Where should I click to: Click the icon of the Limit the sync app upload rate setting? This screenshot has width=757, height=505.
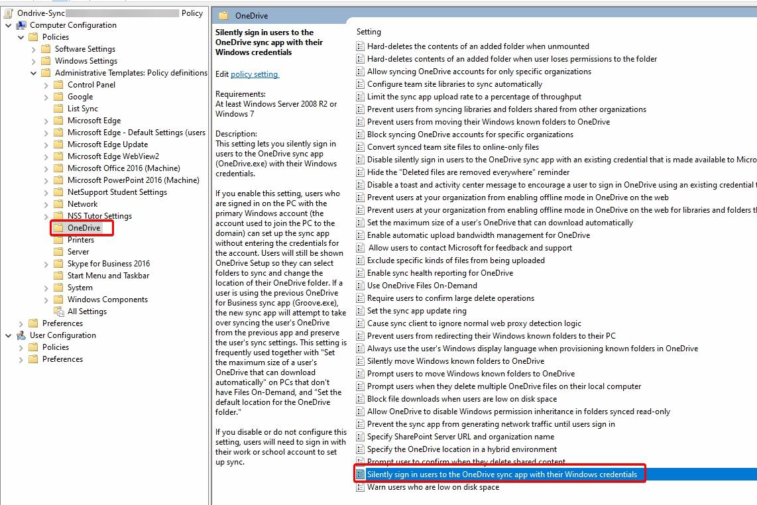pyautogui.click(x=360, y=97)
